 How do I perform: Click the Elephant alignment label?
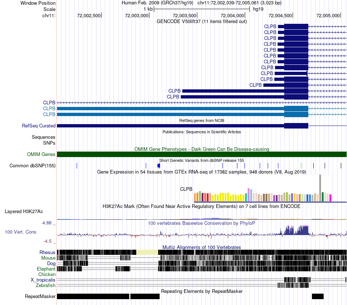(x=46, y=269)
